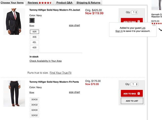
Task: Select jacket size 42S
Action: click(34, 47)
